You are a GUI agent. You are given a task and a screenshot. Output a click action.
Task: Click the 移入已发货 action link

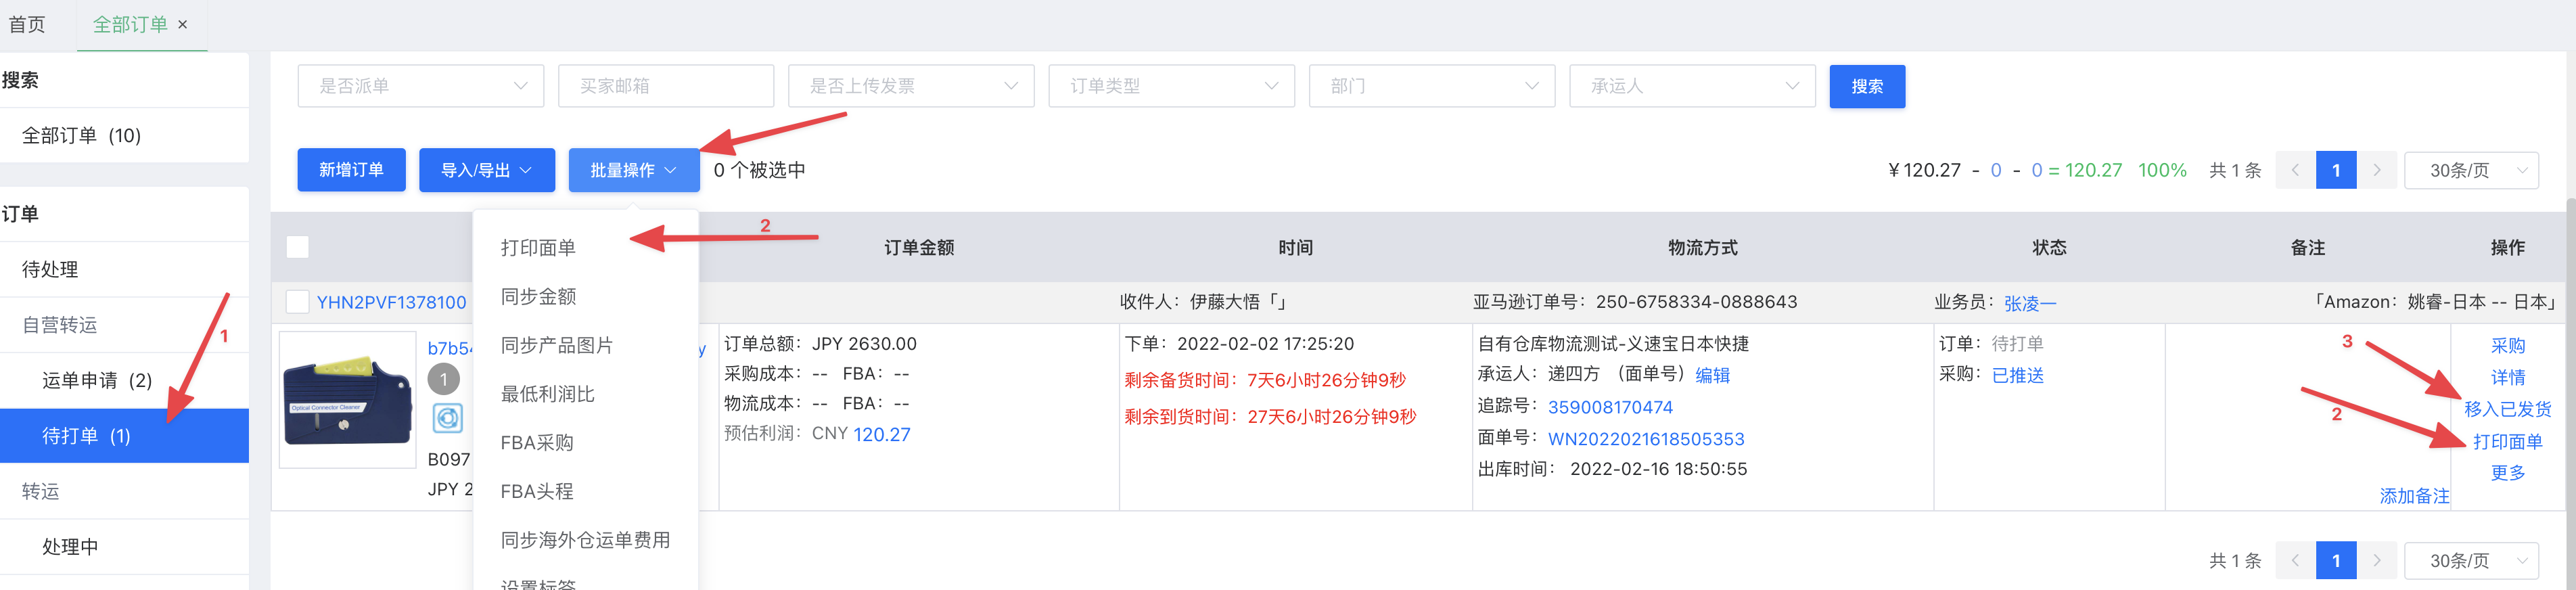coord(2507,409)
